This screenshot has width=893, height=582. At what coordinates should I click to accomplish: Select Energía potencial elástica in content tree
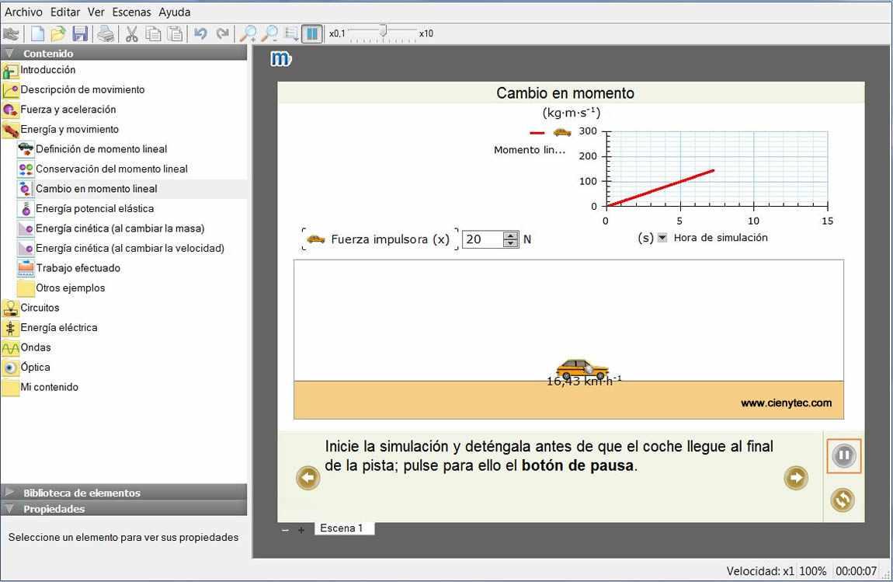click(94, 208)
